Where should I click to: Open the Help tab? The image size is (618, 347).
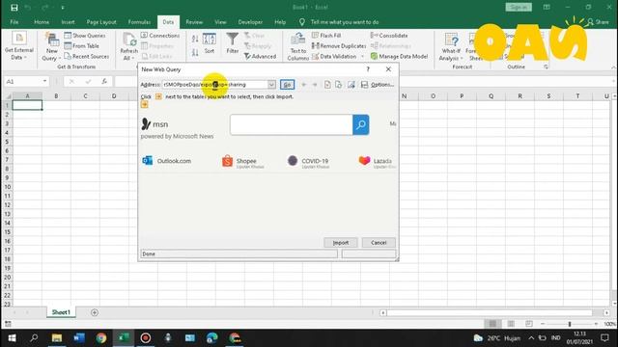280,22
